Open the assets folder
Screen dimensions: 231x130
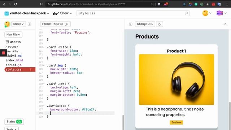pos(13,42)
